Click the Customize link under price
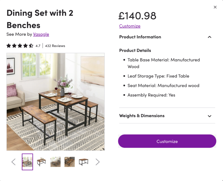 (130, 26)
